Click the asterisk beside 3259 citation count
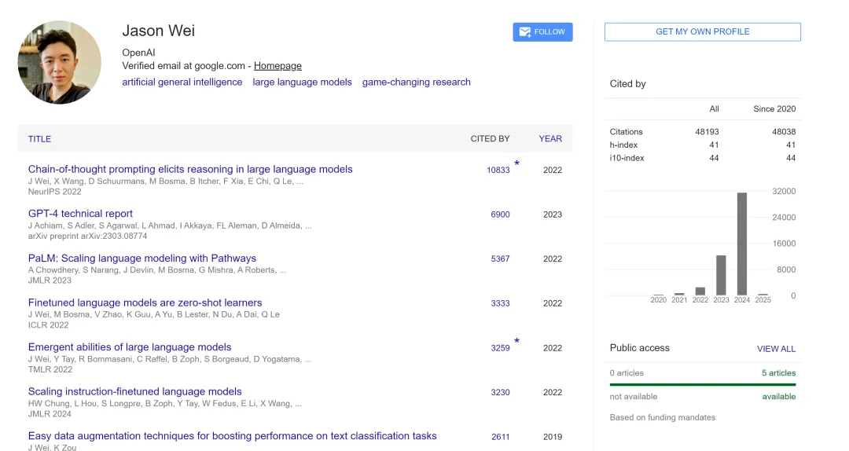This screenshot has height=451, width=849. (x=516, y=342)
